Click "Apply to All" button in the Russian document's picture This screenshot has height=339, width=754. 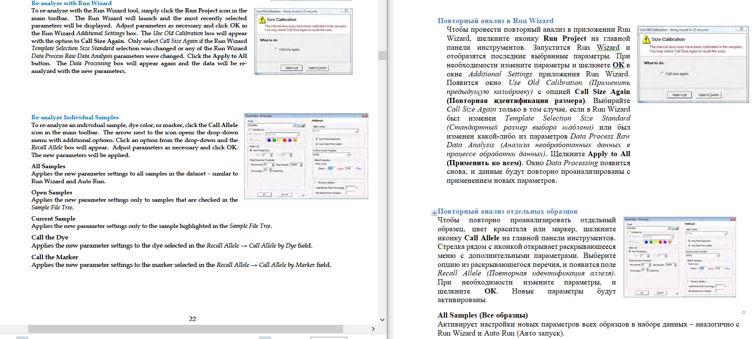pos(679,95)
